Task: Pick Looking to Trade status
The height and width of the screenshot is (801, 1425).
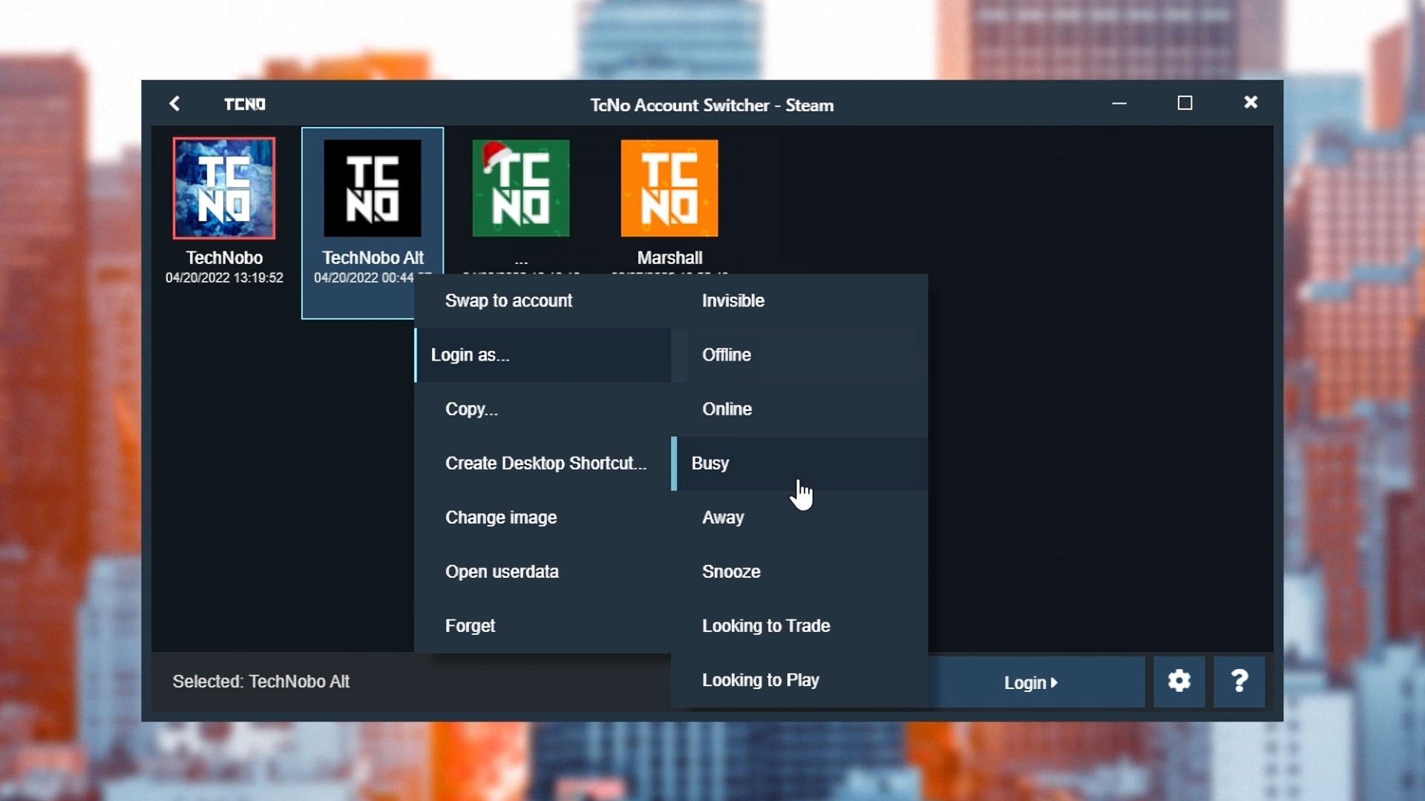Action: 766,625
